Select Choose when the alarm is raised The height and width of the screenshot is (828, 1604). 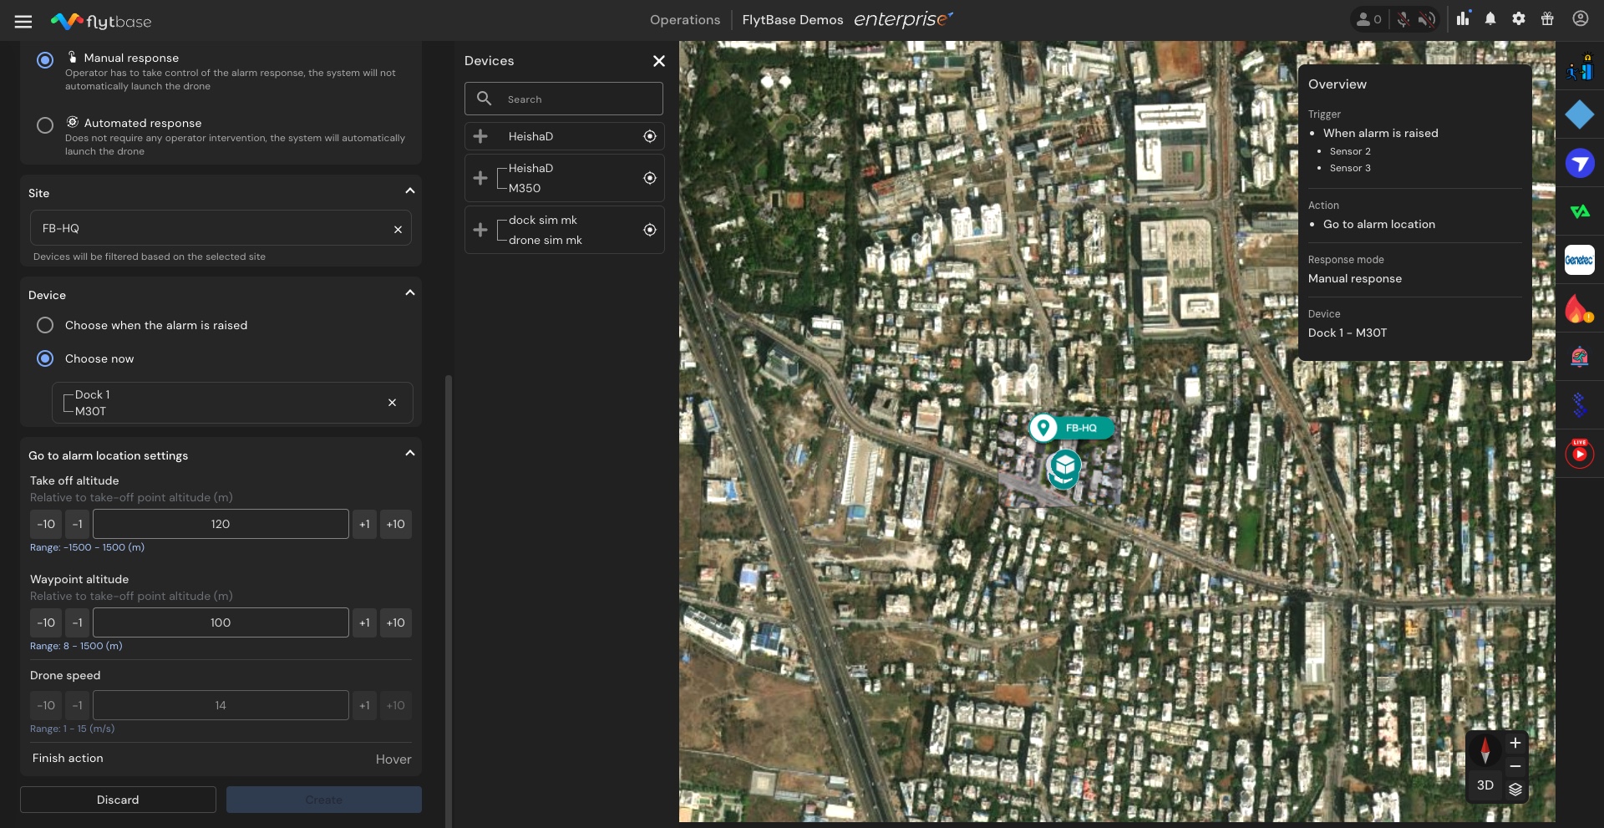[x=45, y=325]
